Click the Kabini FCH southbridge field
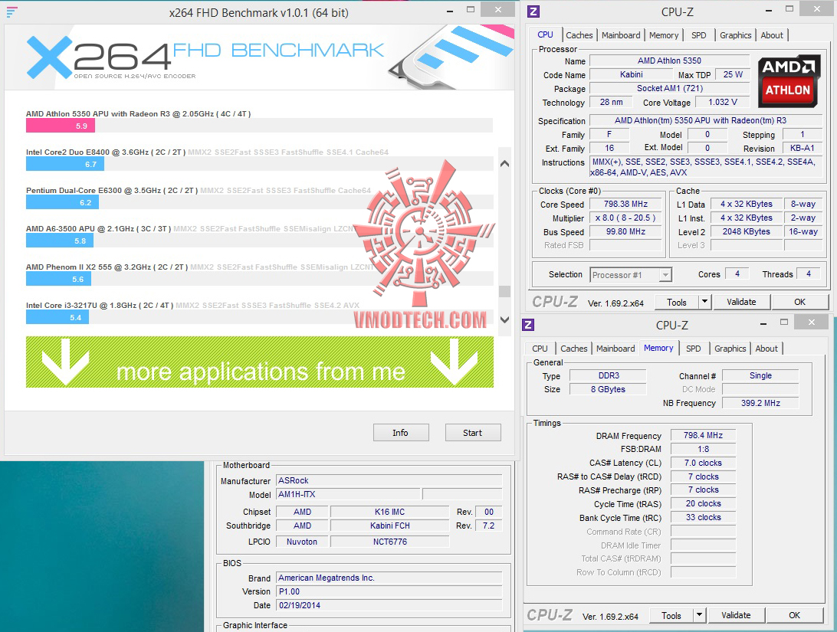 tap(389, 526)
